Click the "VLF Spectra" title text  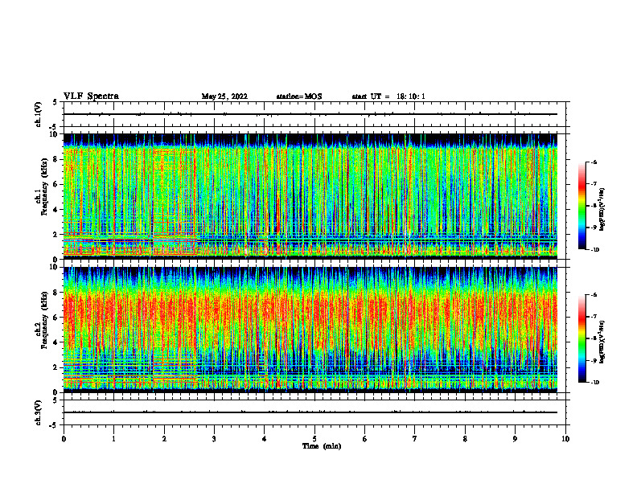point(91,96)
